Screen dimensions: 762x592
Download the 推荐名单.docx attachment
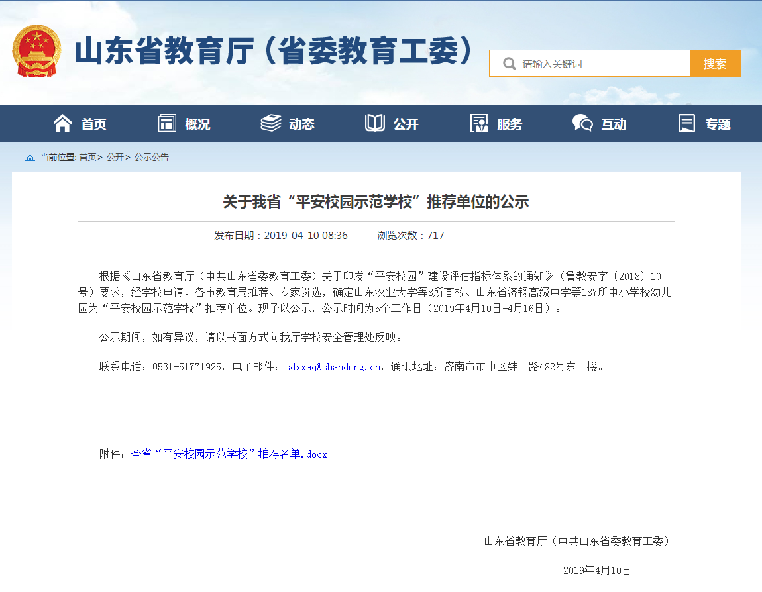click(229, 454)
